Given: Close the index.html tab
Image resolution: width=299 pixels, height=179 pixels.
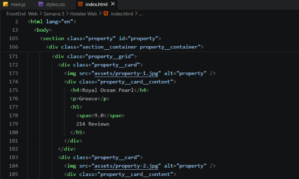Looking at the screenshot, I should click(113, 4).
